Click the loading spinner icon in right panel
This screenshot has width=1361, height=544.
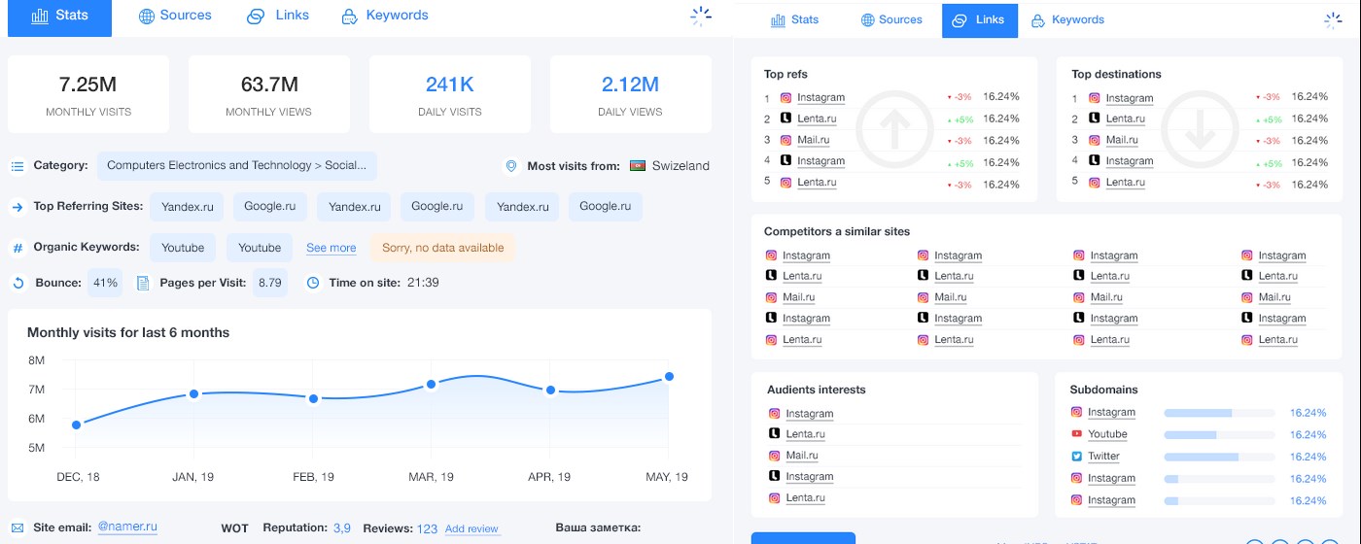pyautogui.click(x=1333, y=20)
